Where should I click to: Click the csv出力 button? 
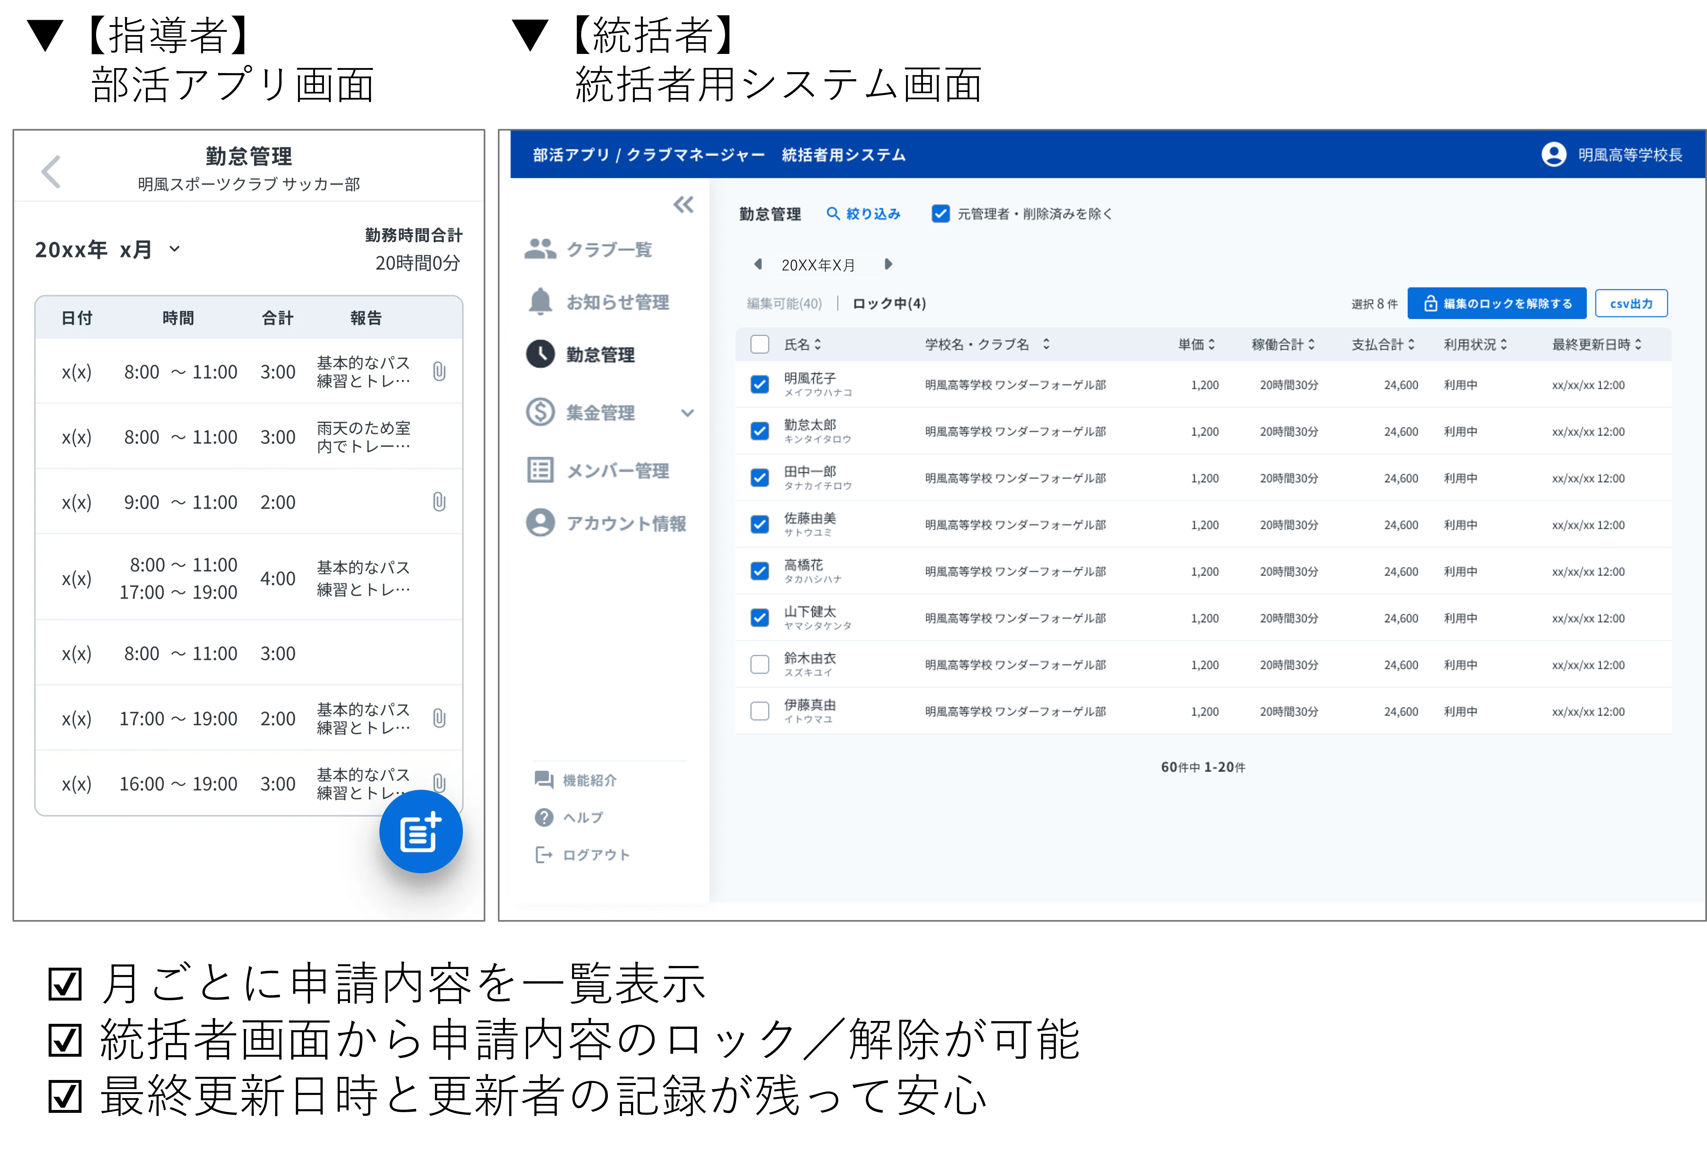(1631, 303)
